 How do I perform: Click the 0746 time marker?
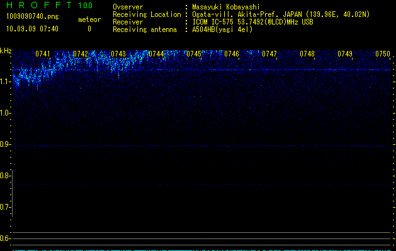(232, 54)
